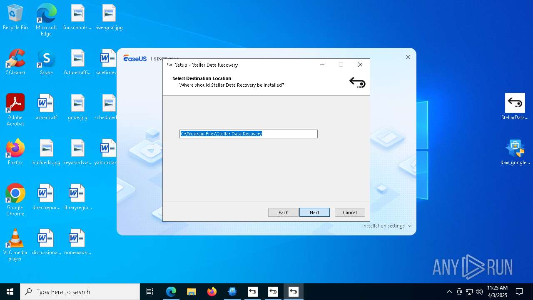533x300 pixels.
Task: Click the Windows Start button
Action: click(x=10, y=292)
